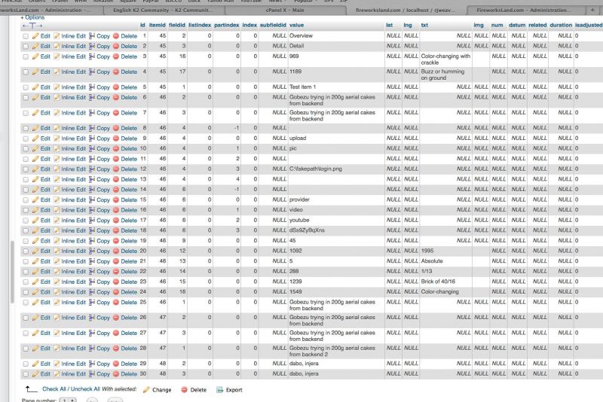Viewport: 603px width, 402px height.
Task: Click the Check All link
Action: [x=54, y=389]
